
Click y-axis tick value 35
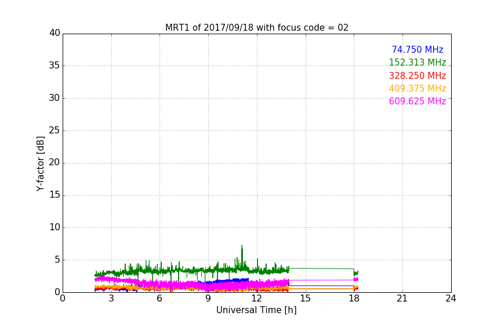(55, 66)
